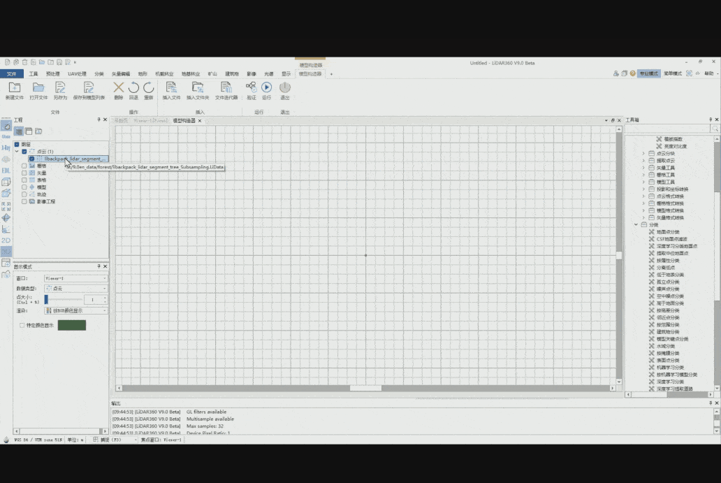Click 另存为 (Save As) in the ribbon
This screenshot has height=483, width=721.
[x=60, y=88]
